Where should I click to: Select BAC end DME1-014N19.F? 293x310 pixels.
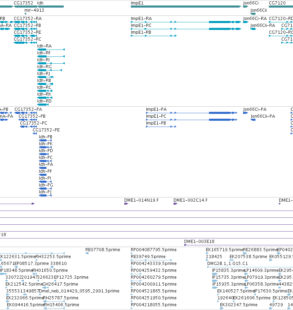click(142, 200)
